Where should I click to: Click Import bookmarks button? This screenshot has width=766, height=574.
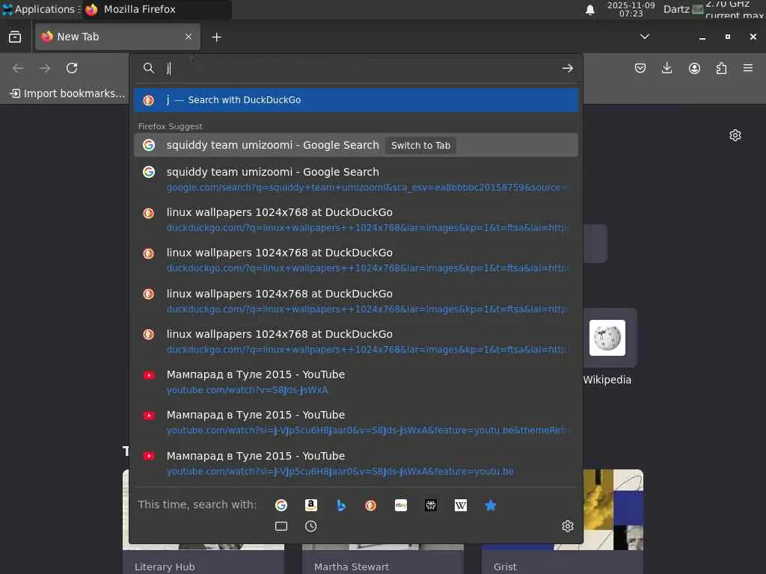[67, 93]
